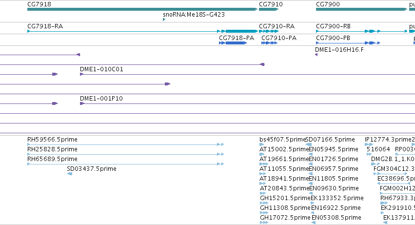The width and height of the screenshot is (415, 225).
Task: Click the FGM304C12 feature label
Action: click(394, 169)
